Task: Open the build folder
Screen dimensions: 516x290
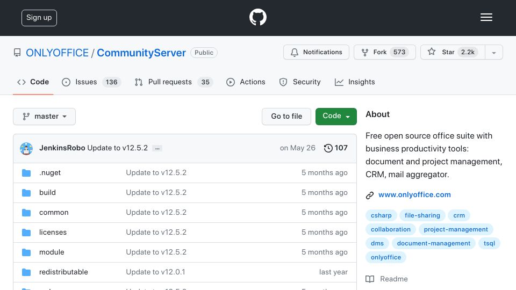Action: tap(47, 193)
